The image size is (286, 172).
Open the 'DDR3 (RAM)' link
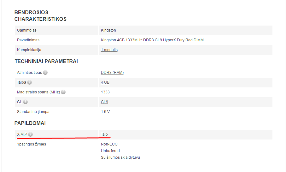tap(112, 73)
